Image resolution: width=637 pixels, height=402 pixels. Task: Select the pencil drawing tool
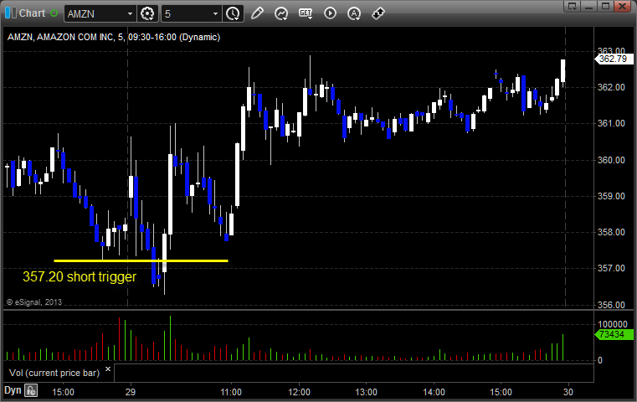(x=257, y=13)
